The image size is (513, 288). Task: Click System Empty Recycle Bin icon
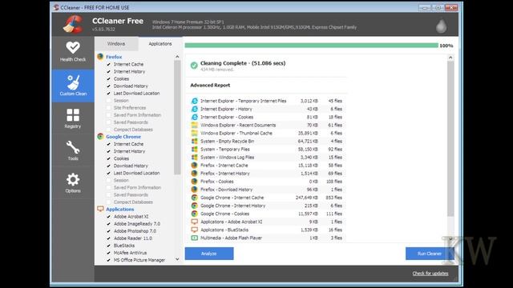coord(194,141)
